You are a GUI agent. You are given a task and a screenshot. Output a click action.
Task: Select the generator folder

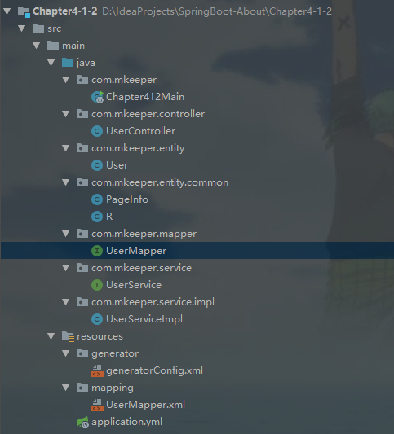(x=115, y=353)
